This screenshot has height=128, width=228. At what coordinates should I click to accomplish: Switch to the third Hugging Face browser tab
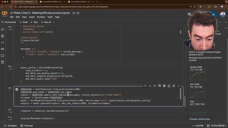tap(81, 2)
